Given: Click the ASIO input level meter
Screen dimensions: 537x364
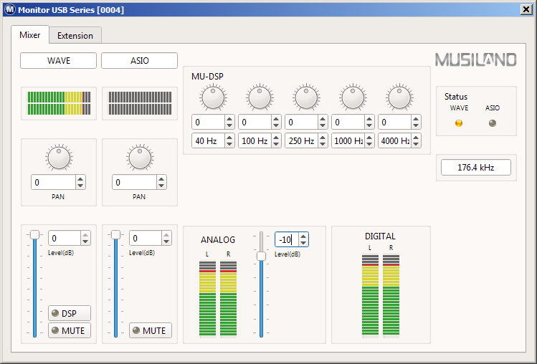Looking at the screenshot, I should (x=140, y=103).
